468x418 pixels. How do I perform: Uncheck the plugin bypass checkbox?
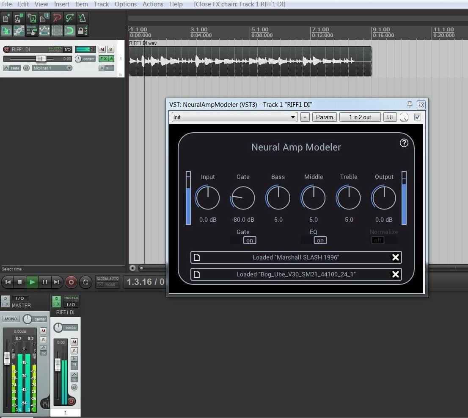[418, 117]
